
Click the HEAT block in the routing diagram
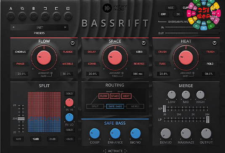[126, 96]
